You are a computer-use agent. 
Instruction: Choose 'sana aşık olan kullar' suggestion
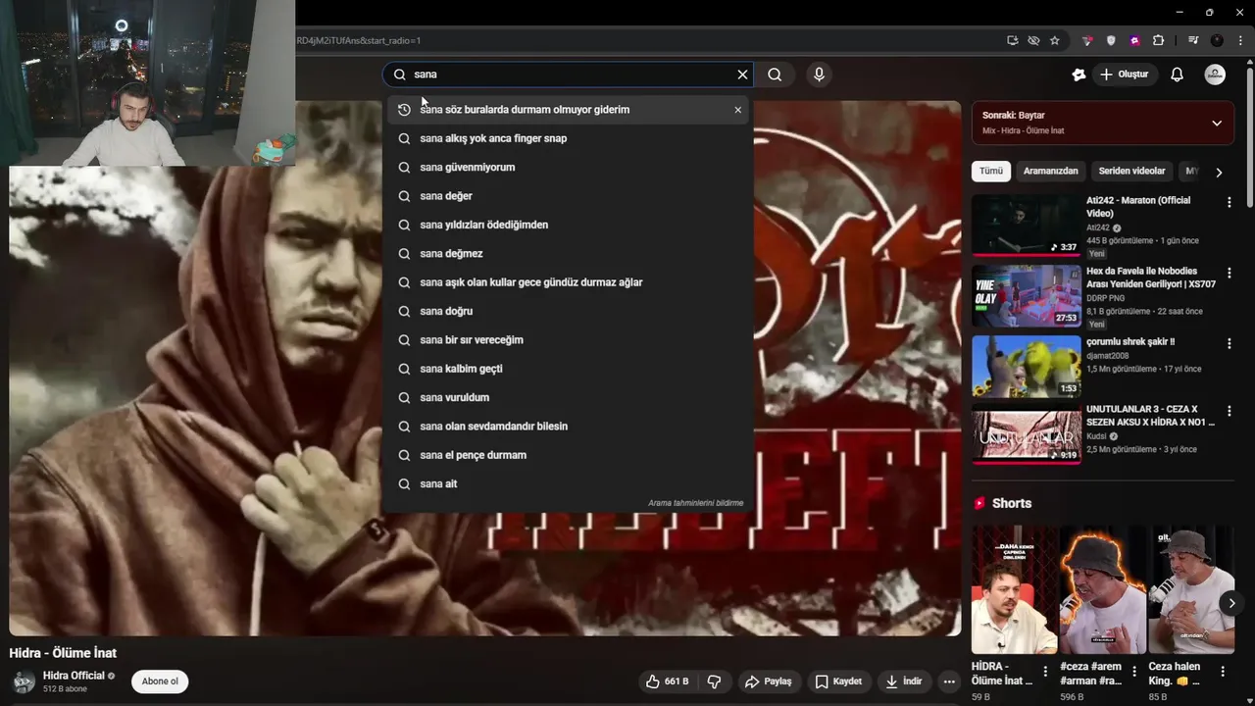point(568,282)
